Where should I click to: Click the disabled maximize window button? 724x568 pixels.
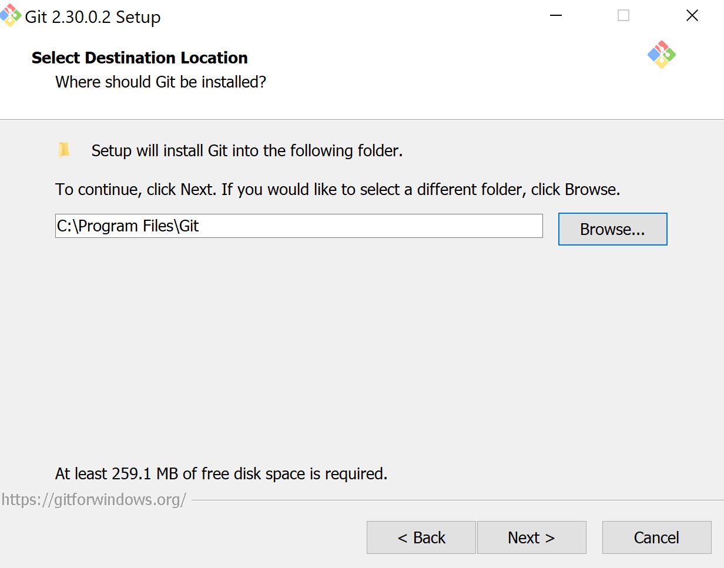(x=624, y=16)
